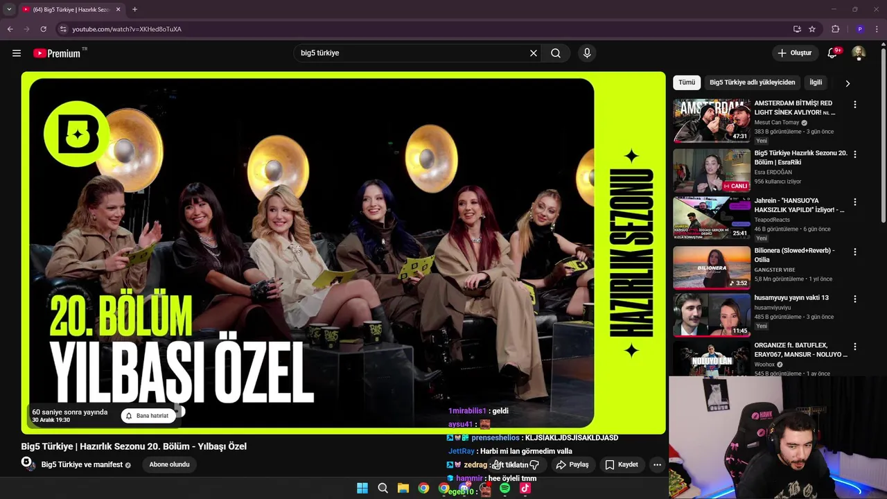Screen dimensions: 887x499
Task: Close the Big5 Türkiye browser tab
Action: [x=118, y=10]
